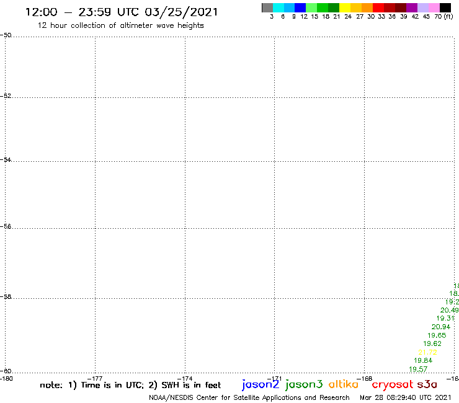Screen dimensions: 459x403
Task: Select the dark blue legend swatch
Action: pos(300,7)
